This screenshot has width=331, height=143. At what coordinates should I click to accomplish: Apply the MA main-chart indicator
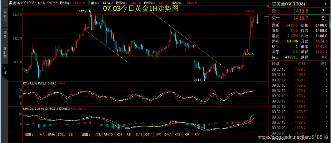(x=42, y=134)
